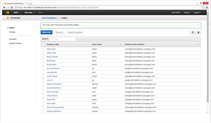Toggle the select-all users checkbox

pos(43,44)
